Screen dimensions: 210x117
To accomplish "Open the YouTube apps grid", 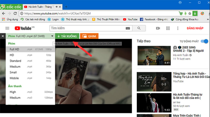I will (x=168, y=28).
